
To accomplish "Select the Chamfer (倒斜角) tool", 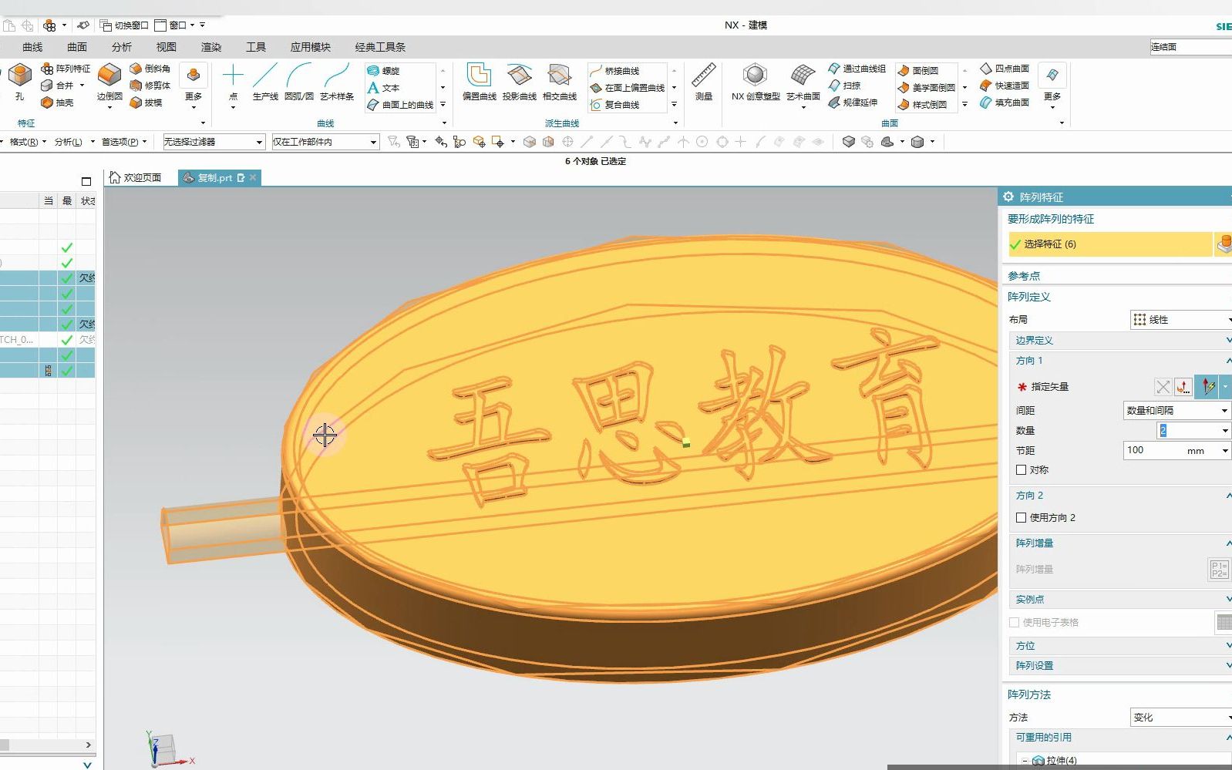I will 150,69.
